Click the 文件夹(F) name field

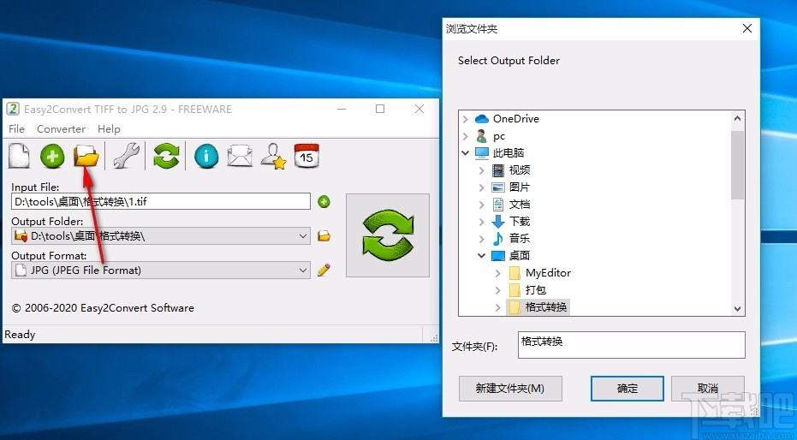(x=631, y=345)
